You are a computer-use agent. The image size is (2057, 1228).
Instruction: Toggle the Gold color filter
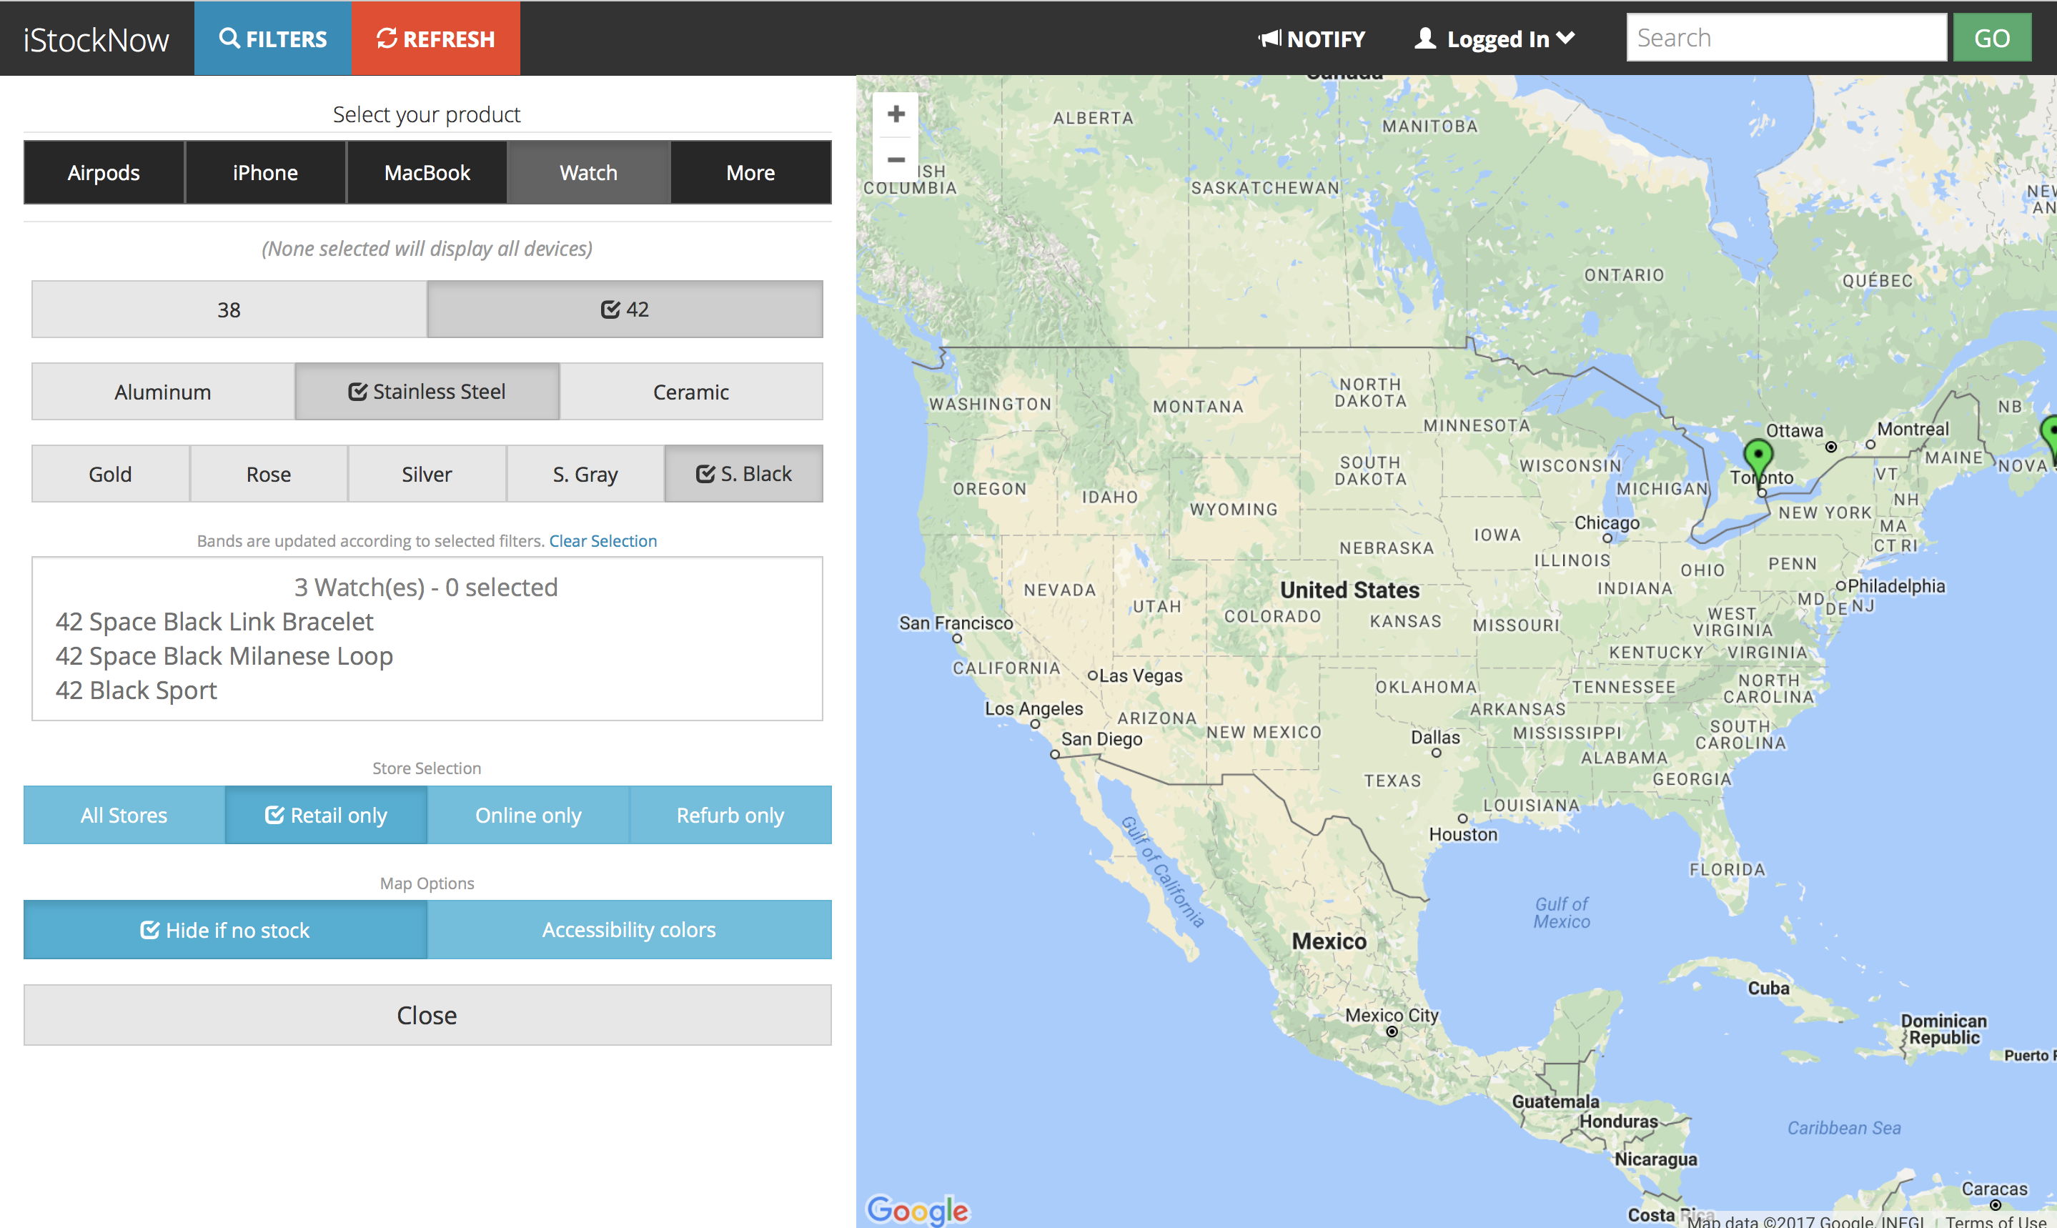(110, 474)
